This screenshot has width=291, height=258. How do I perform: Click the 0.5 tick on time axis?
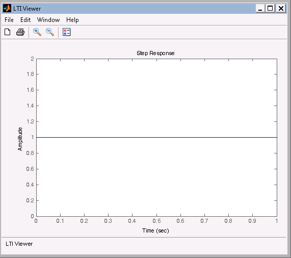point(156,221)
